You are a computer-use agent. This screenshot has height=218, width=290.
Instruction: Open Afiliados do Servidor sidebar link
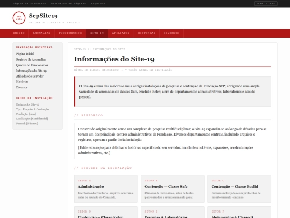click(30, 76)
